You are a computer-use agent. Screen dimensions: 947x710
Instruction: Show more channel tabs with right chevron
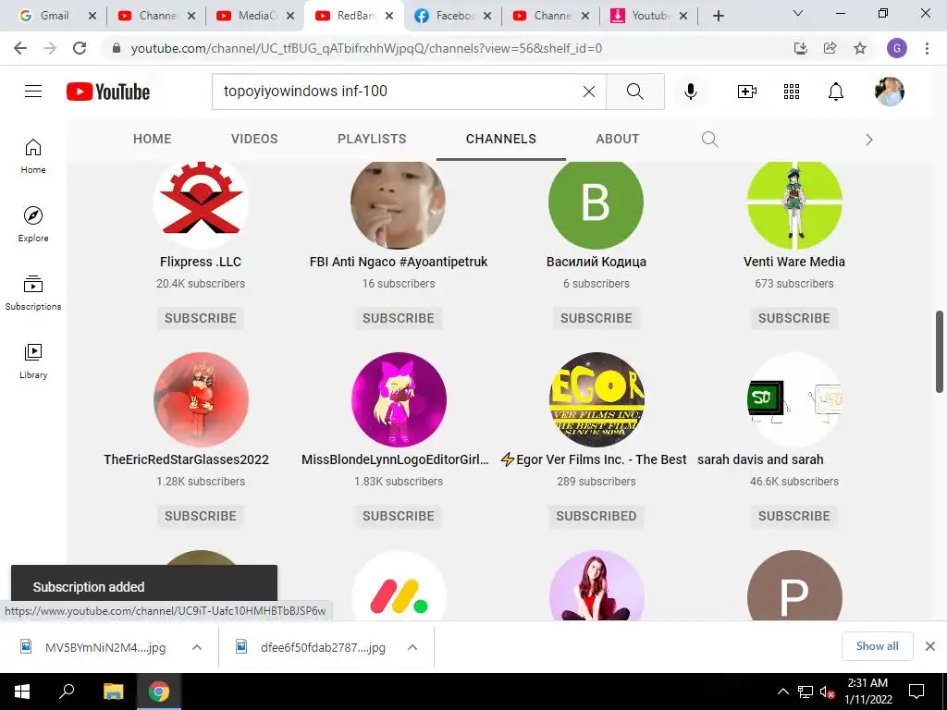(869, 141)
